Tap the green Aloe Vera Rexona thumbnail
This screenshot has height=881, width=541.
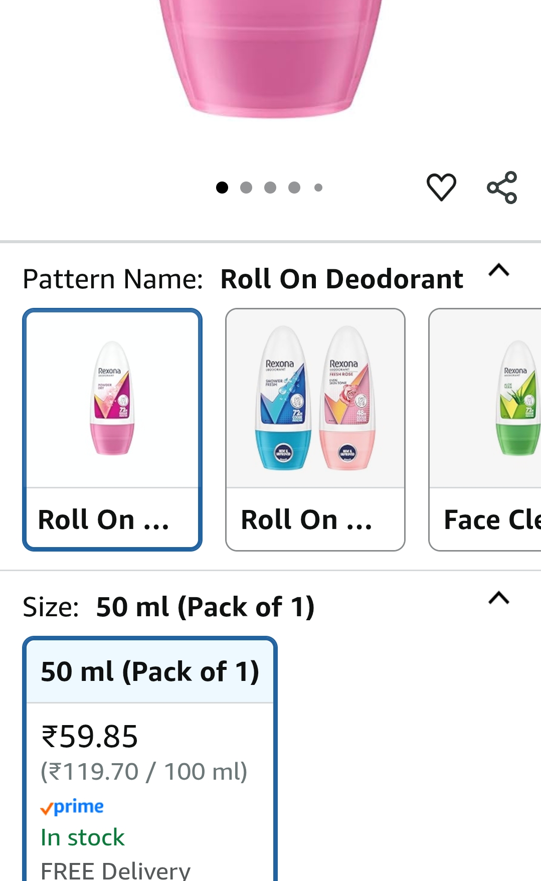click(x=516, y=399)
